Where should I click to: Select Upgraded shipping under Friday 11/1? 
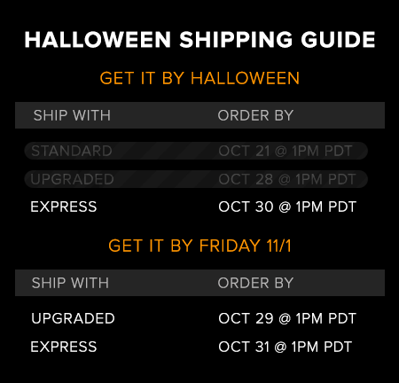(x=73, y=318)
